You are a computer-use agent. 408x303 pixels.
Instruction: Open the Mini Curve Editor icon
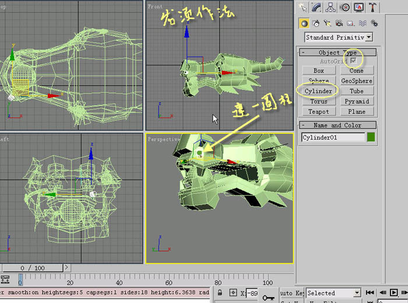(5, 279)
